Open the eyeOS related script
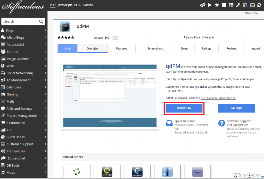 (x=107, y=172)
